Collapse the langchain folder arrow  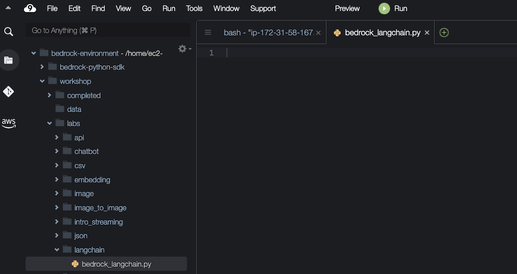pyautogui.click(x=57, y=250)
